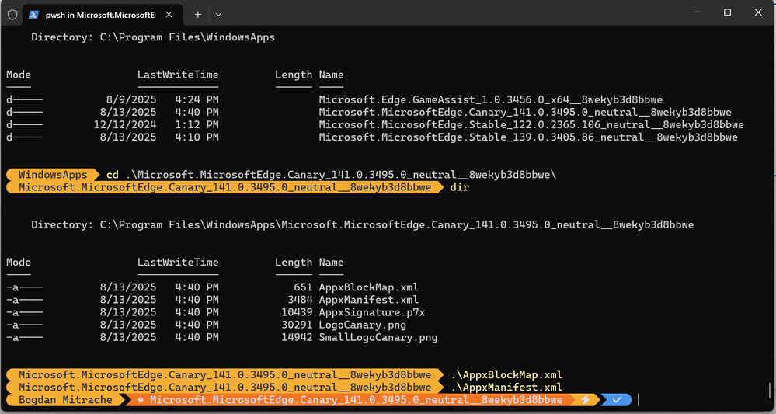
Task: Click the lower Name column header
Action: tap(331, 263)
